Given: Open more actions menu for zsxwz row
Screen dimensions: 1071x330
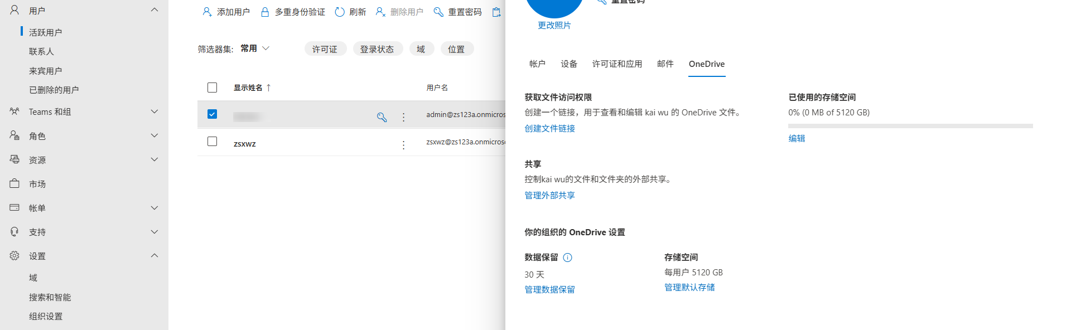Looking at the screenshot, I should coord(403,145).
